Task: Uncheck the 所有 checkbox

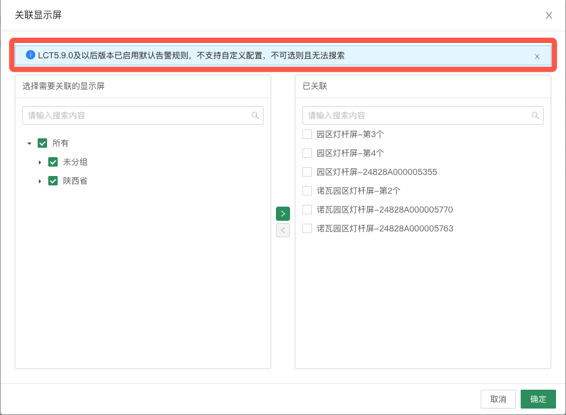Action: click(x=42, y=143)
